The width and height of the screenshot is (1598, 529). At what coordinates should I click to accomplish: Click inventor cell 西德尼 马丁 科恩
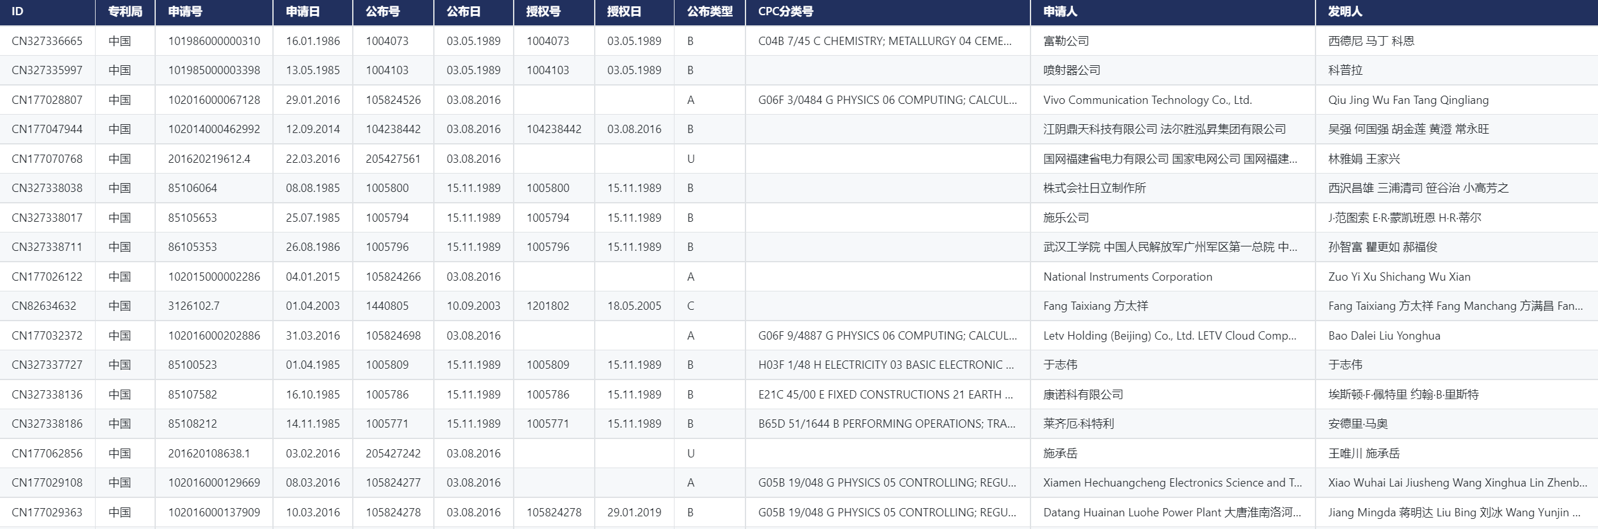pyautogui.click(x=1371, y=41)
